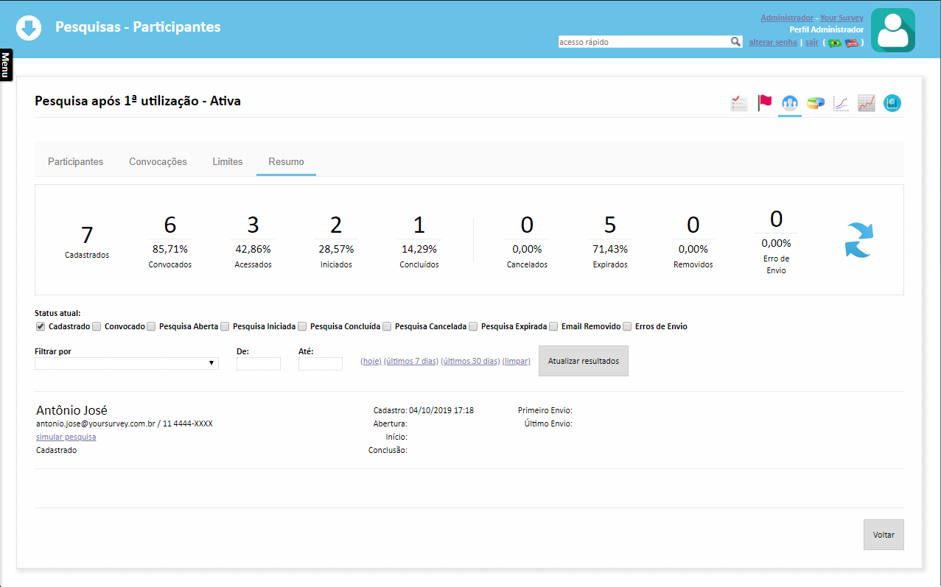941x587 pixels.
Task: Click the magnifier icon in quick access search
Action: (x=735, y=42)
